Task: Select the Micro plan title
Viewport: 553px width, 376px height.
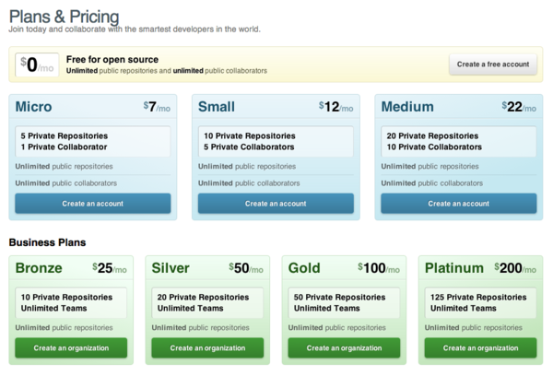Action: click(34, 107)
